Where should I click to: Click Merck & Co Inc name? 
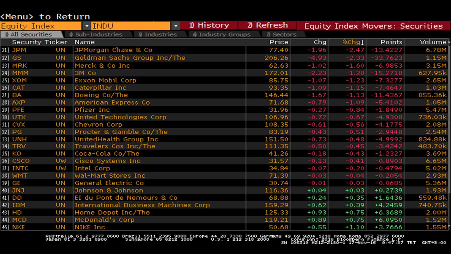[x=102, y=65]
